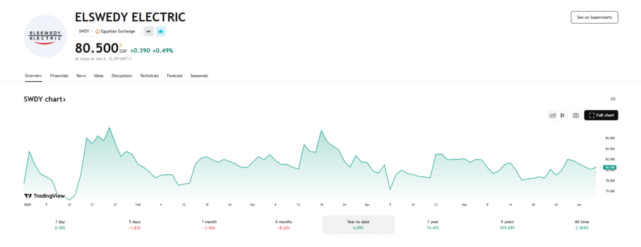Viewport: 641px width, 247px height.
Task: Click See on Supercharts button
Action: click(595, 18)
